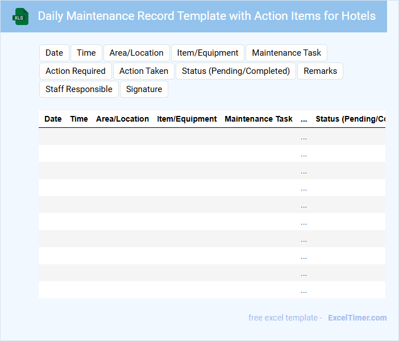Click the Item/Equipment tag
The image size is (399, 341).
click(207, 53)
